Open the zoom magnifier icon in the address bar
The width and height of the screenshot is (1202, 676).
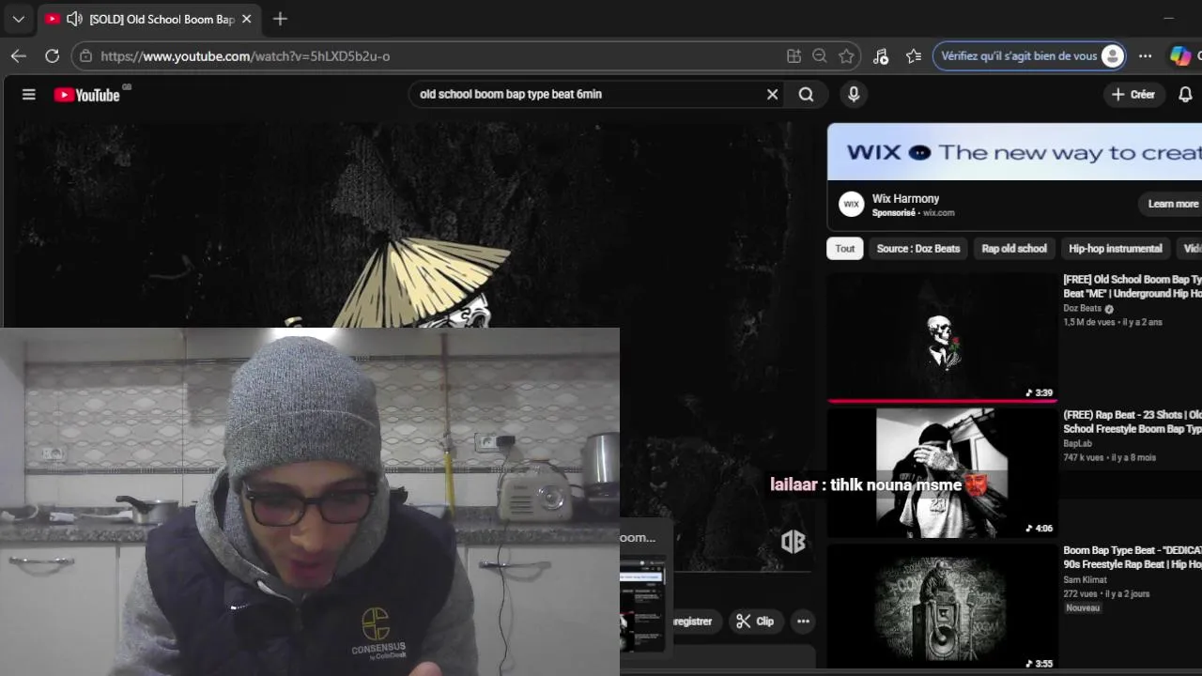point(820,56)
